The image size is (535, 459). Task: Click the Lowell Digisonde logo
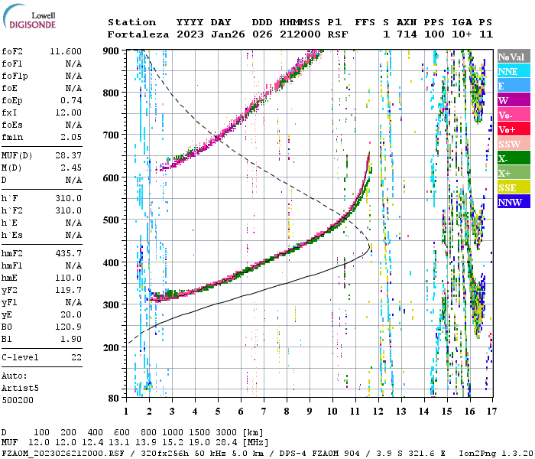29,16
